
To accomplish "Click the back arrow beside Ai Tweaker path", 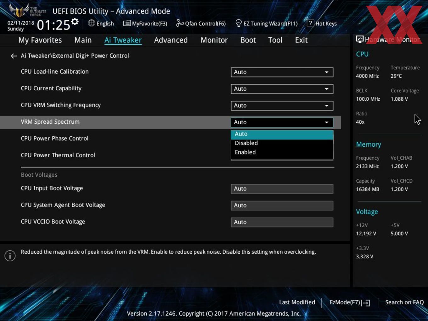I will pos(14,56).
